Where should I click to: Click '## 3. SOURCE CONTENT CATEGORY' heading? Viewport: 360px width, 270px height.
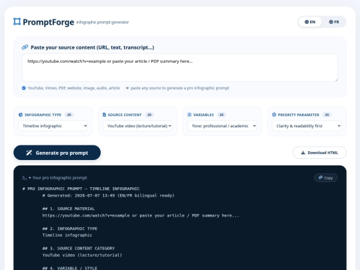click(x=79, y=249)
